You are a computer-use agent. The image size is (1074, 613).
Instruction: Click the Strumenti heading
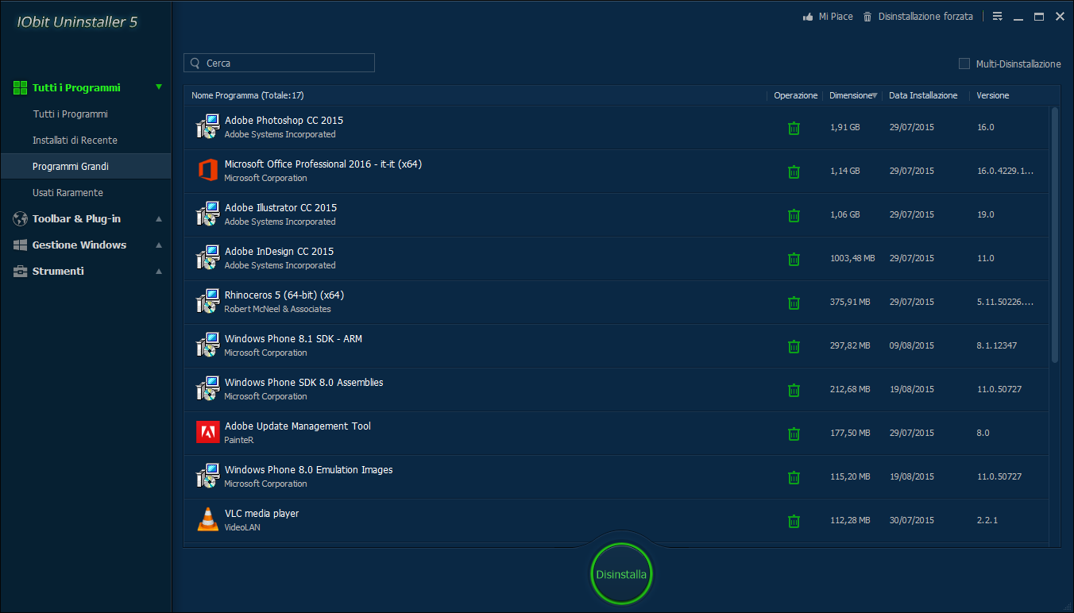coord(58,272)
